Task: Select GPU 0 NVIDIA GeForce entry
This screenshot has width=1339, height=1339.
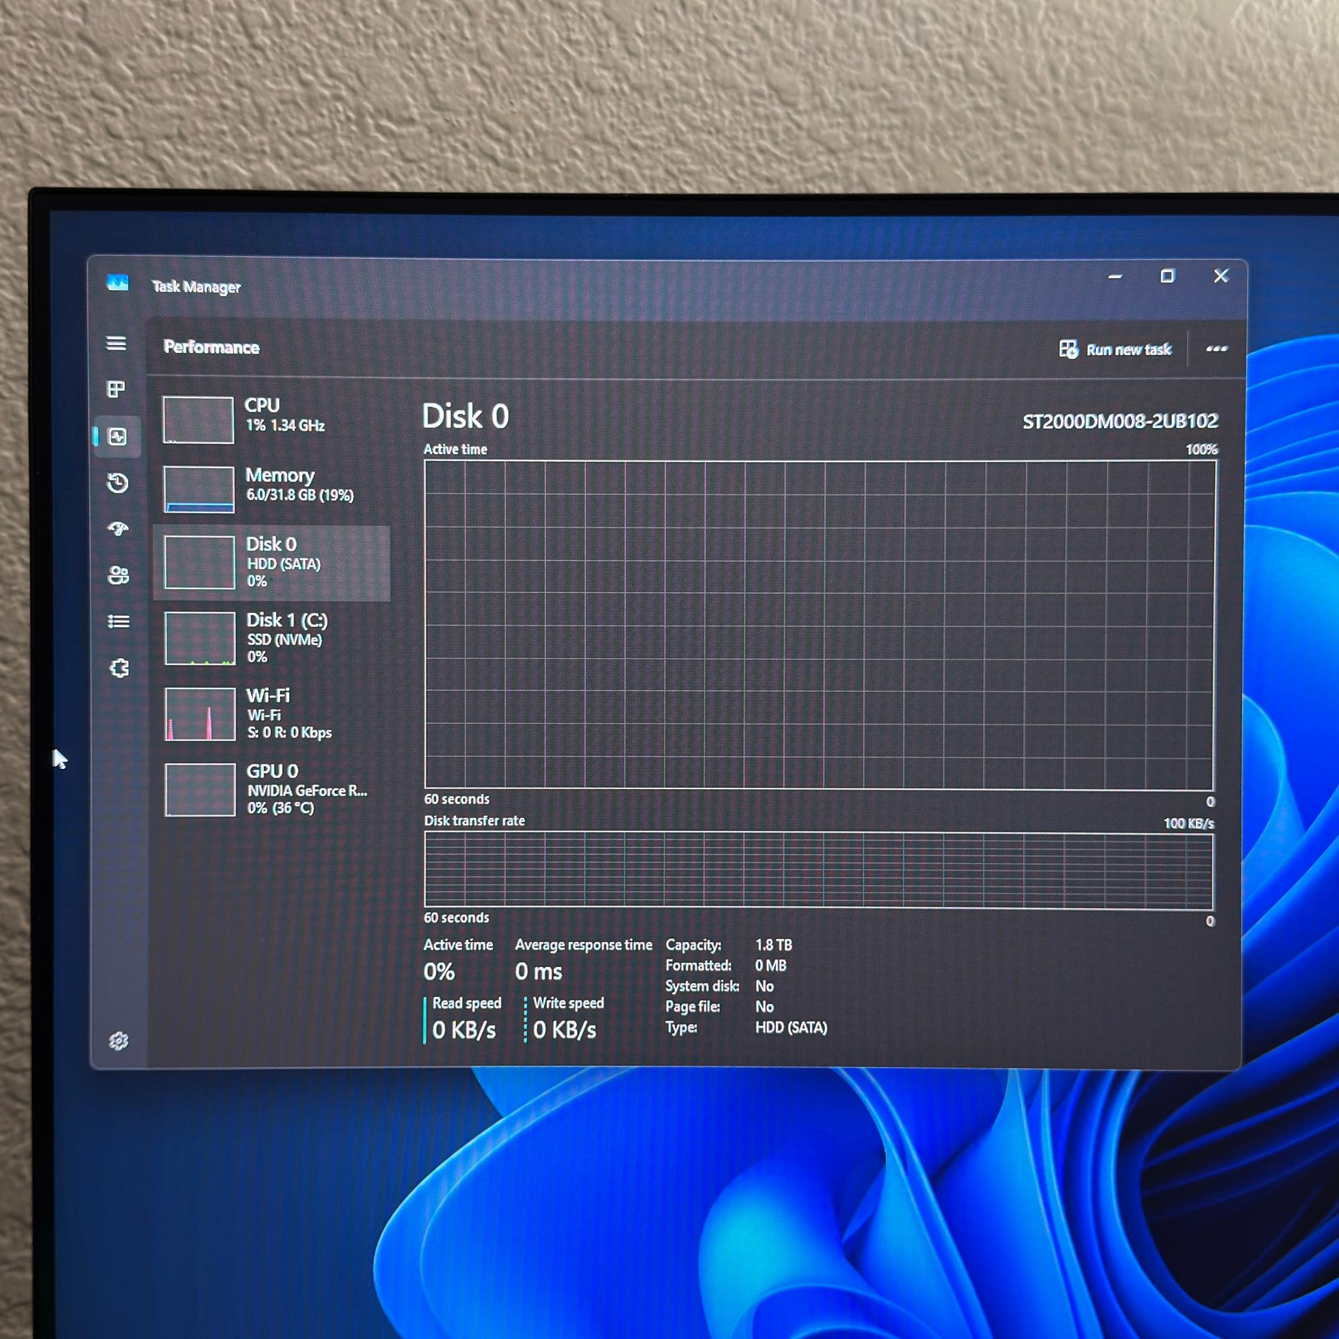Action: tap(272, 789)
